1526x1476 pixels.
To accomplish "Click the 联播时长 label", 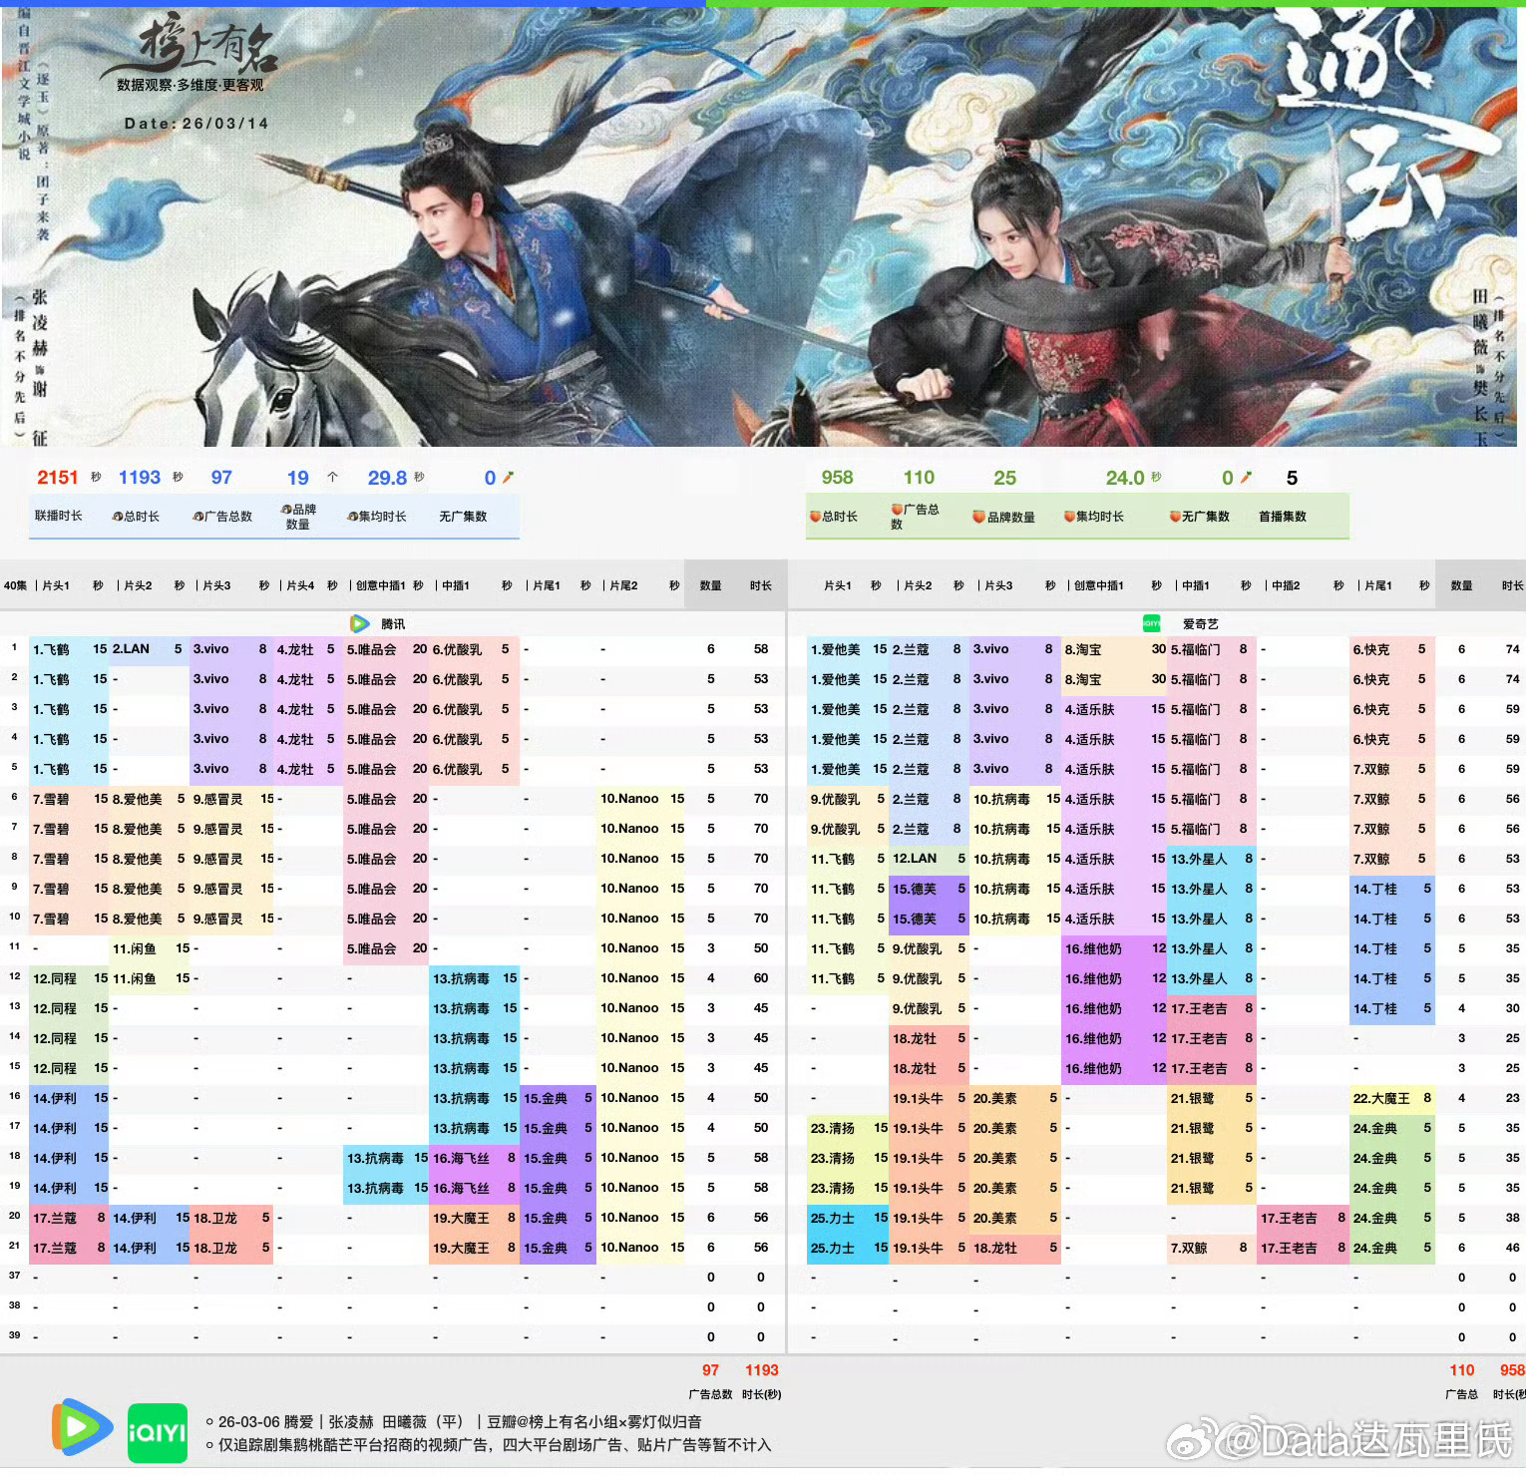I will click(x=58, y=517).
